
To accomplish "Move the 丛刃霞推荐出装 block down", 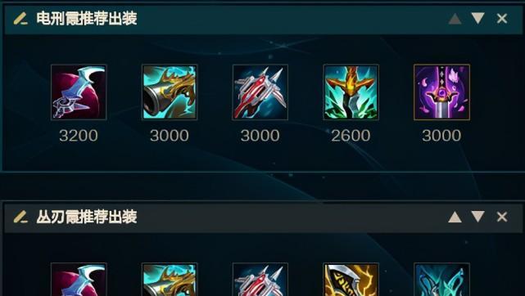I will [x=477, y=217].
